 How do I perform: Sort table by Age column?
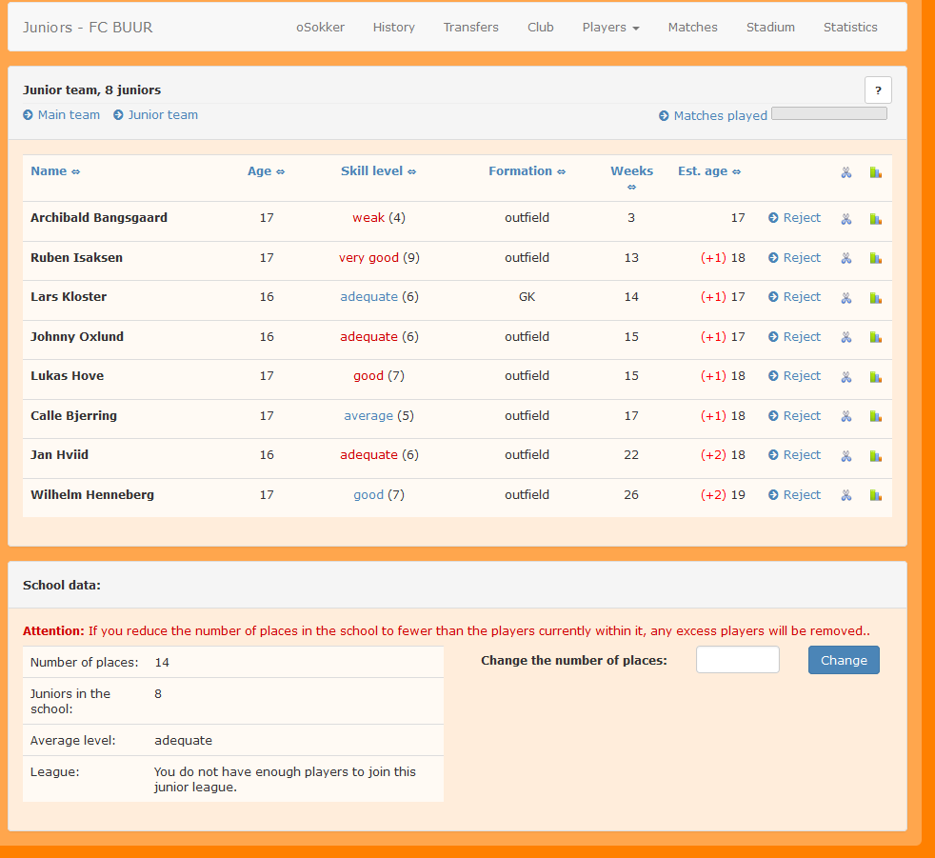pos(266,171)
